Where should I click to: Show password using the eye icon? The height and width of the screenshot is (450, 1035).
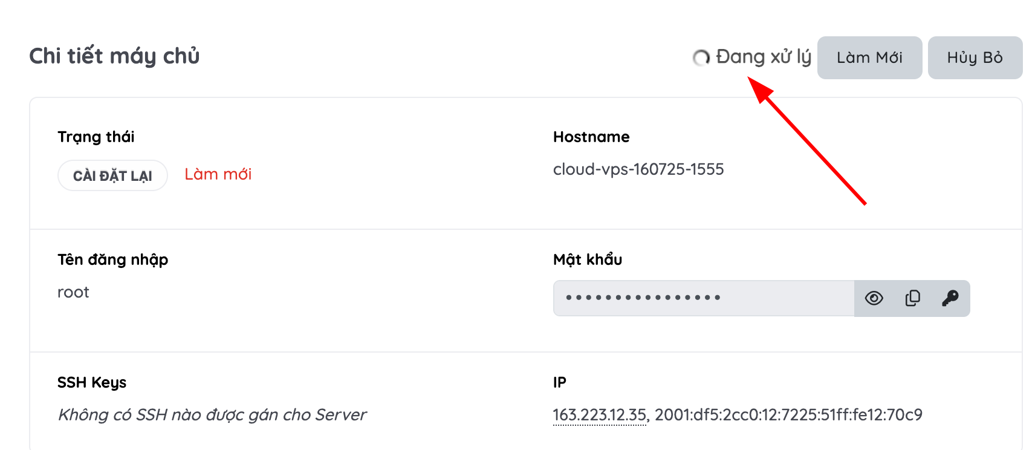pyautogui.click(x=874, y=298)
